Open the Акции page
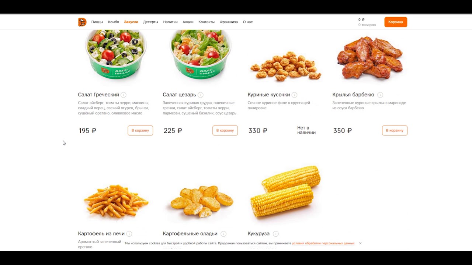 188,22
